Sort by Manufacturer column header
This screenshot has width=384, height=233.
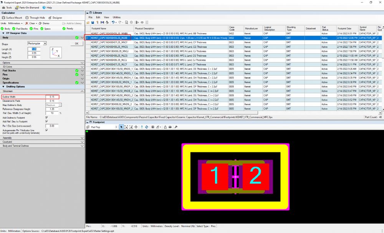253,28
